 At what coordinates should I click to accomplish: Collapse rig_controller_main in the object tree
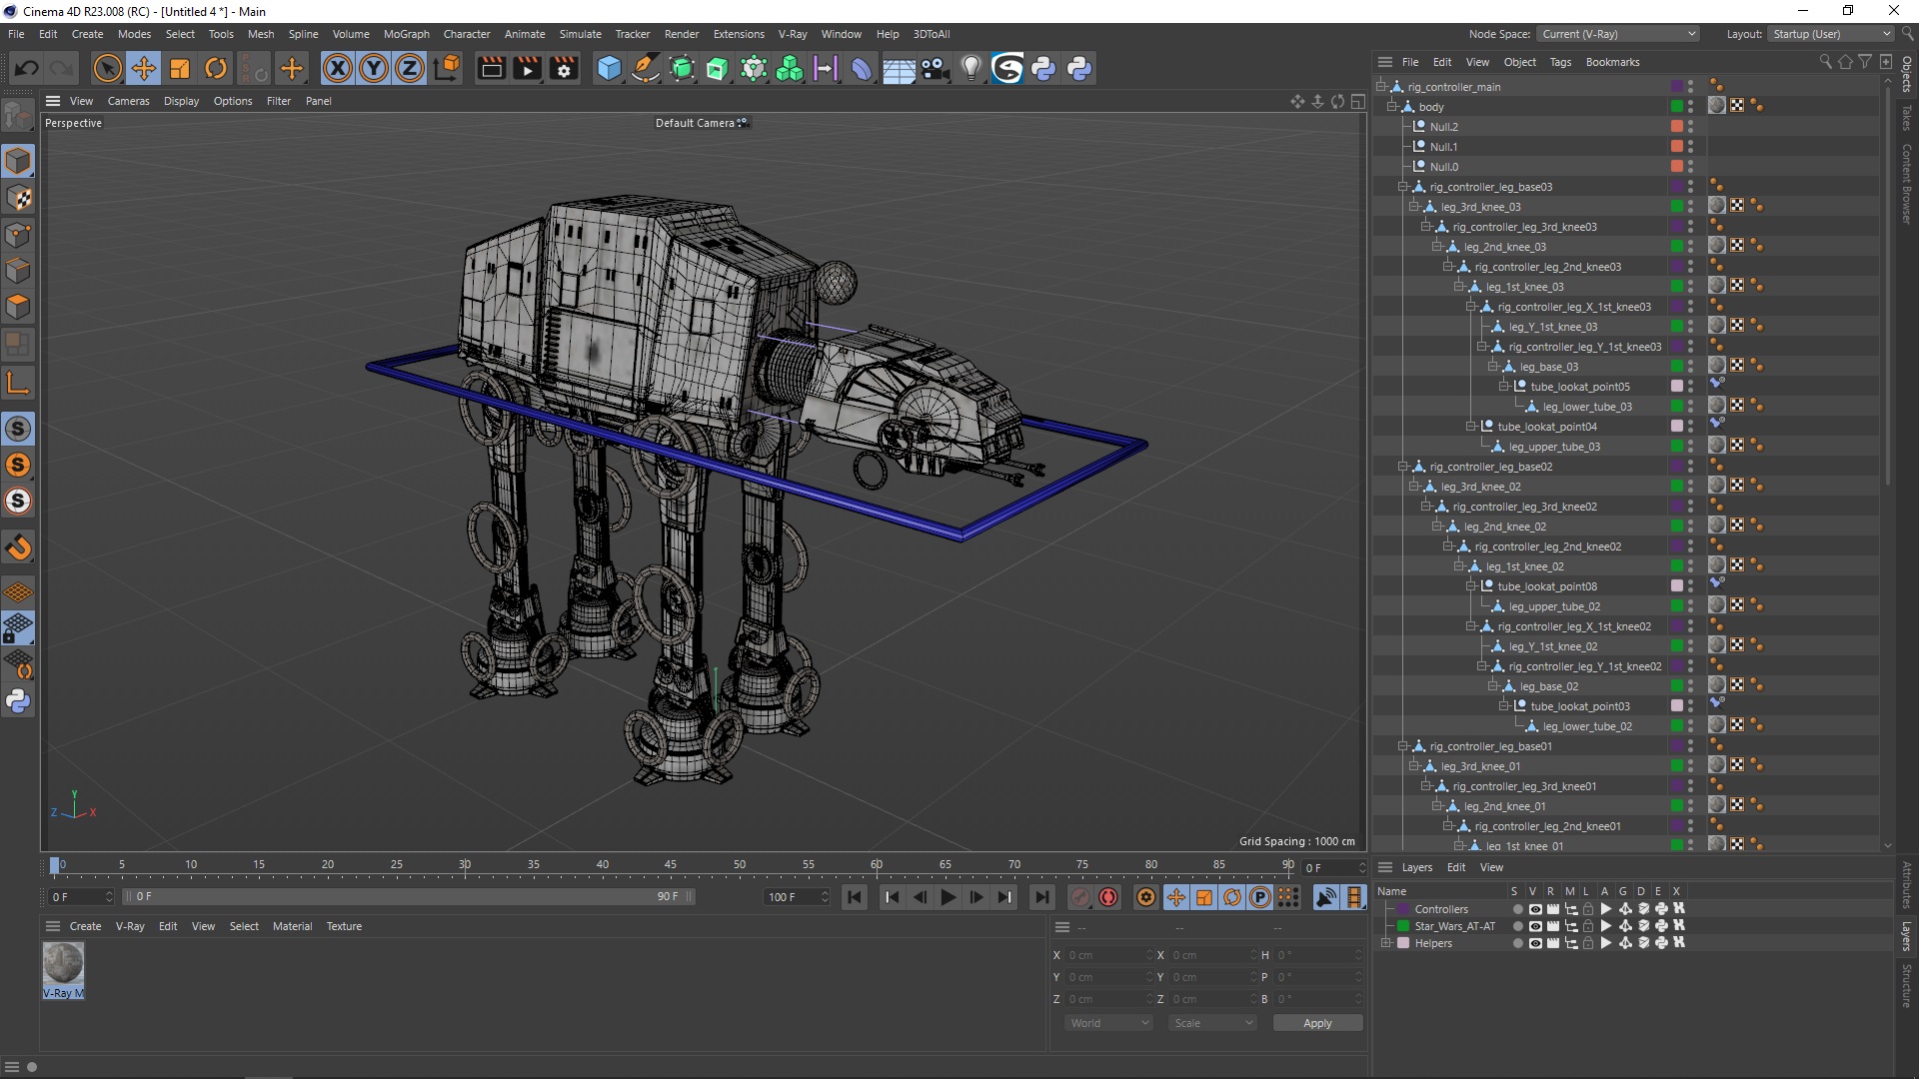[x=1381, y=87]
